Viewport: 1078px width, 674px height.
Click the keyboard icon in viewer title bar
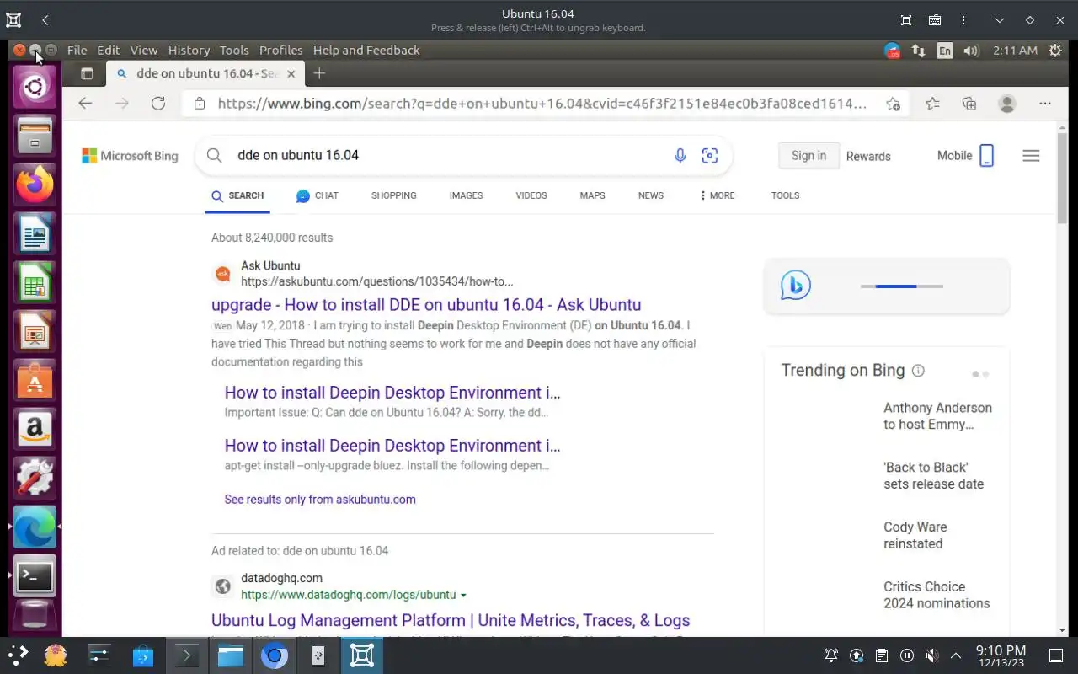(935, 20)
